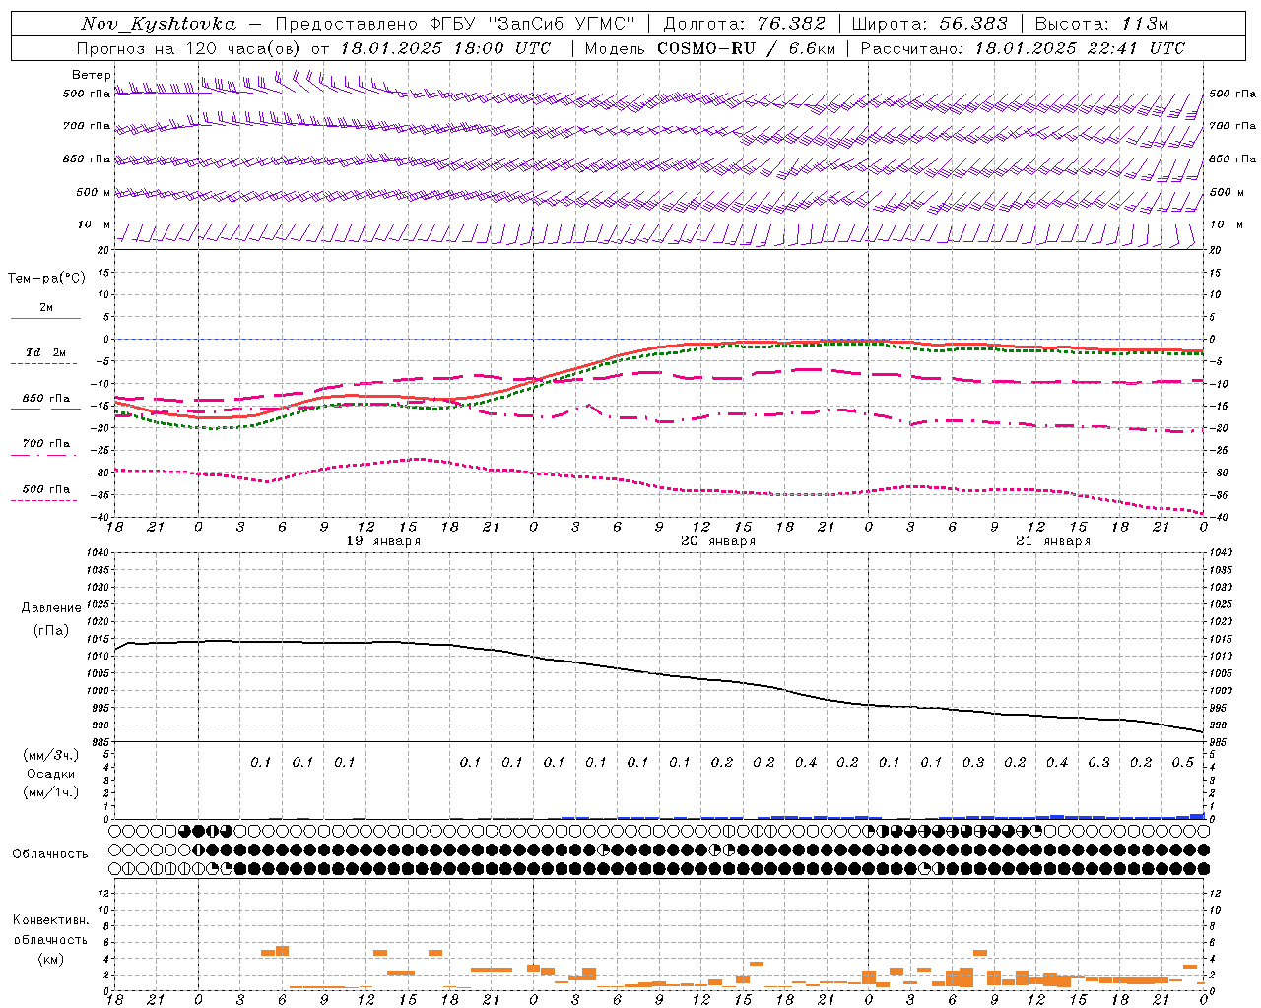1261x1008 pixels.
Task: Click the '(мм/3ч.)' precipitation unit label
Action: coord(51,755)
